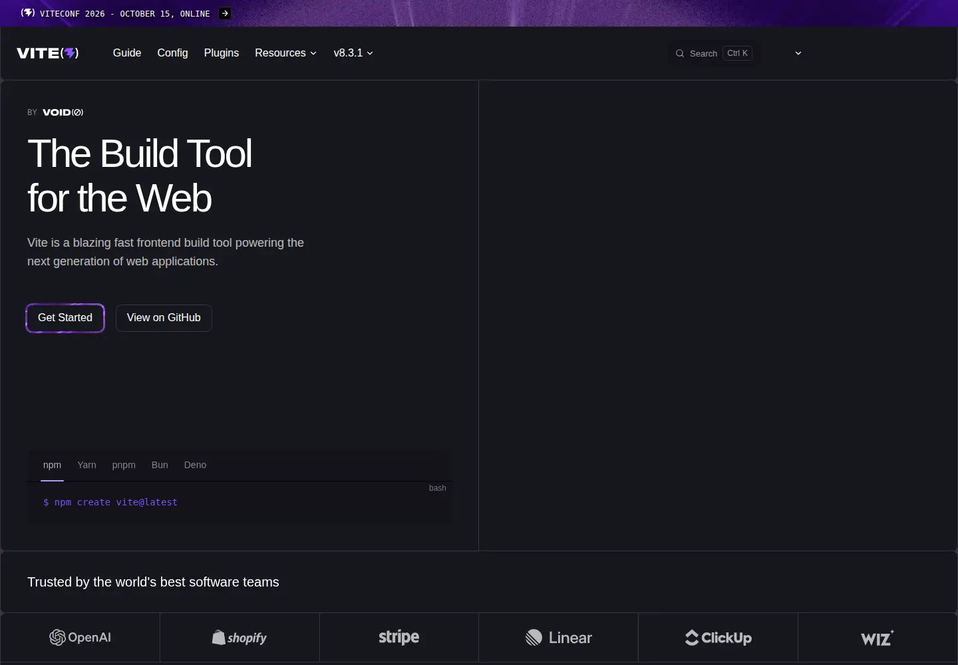
Task: Click the "npm create vite@latest" command
Action: point(110,502)
